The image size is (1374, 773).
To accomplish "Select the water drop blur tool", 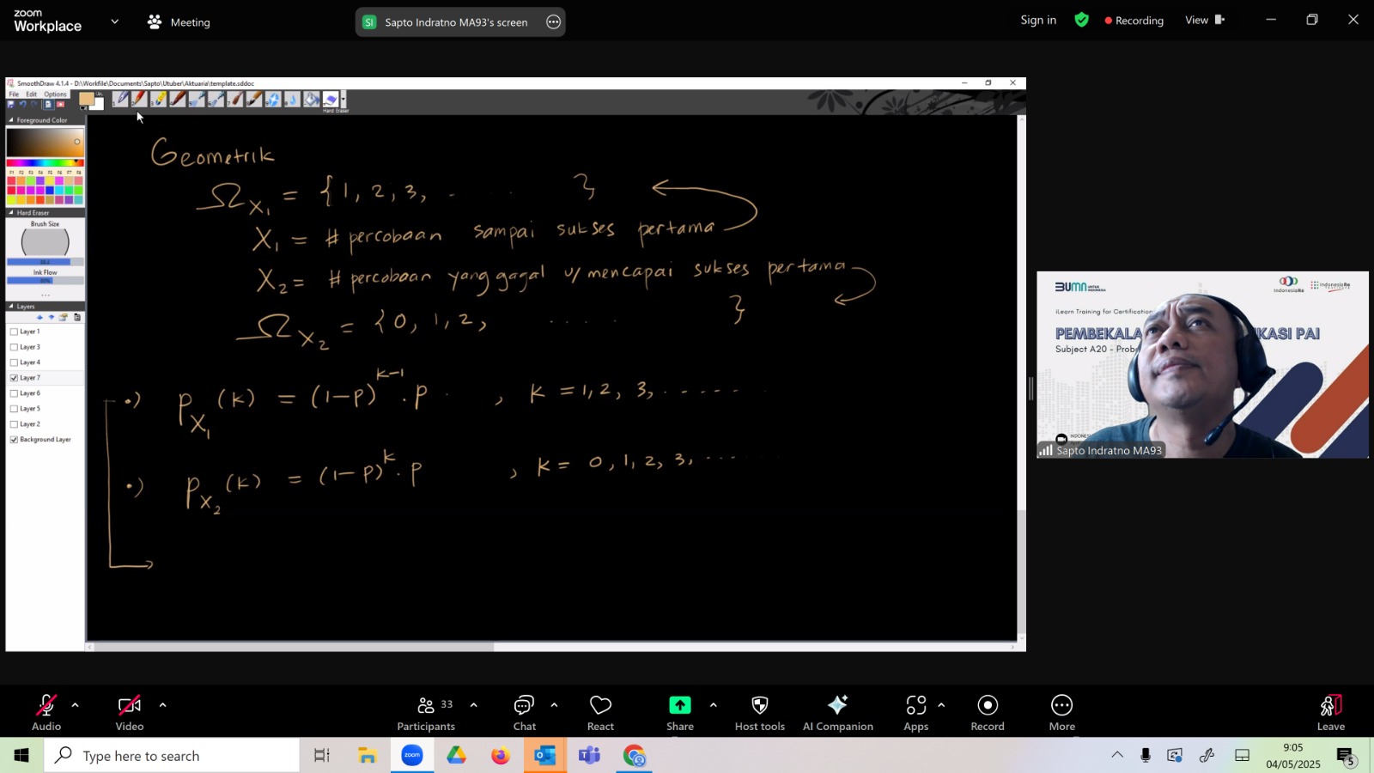I will [292, 100].
